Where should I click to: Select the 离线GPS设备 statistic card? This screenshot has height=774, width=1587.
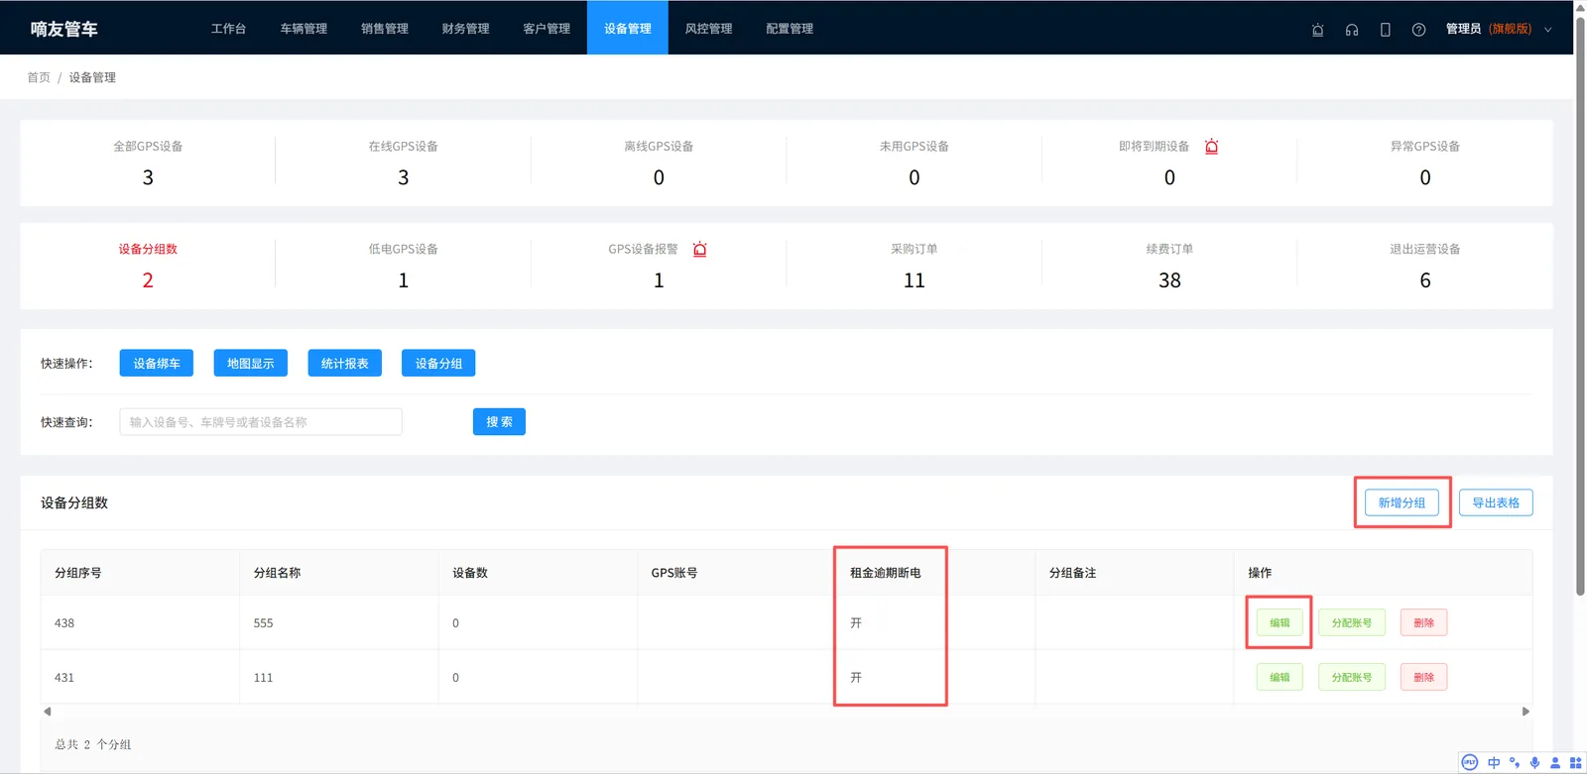pyautogui.click(x=659, y=163)
